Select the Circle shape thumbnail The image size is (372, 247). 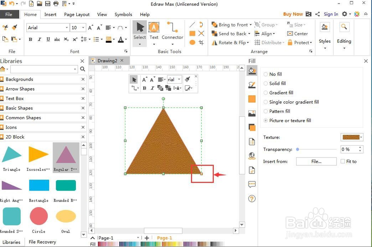pyautogui.click(x=39, y=216)
